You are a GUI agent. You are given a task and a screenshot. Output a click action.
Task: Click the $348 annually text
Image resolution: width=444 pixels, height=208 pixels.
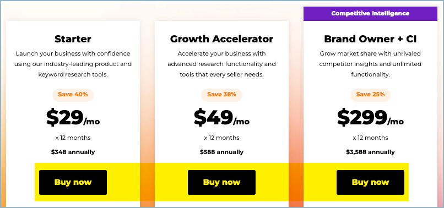tap(73, 152)
